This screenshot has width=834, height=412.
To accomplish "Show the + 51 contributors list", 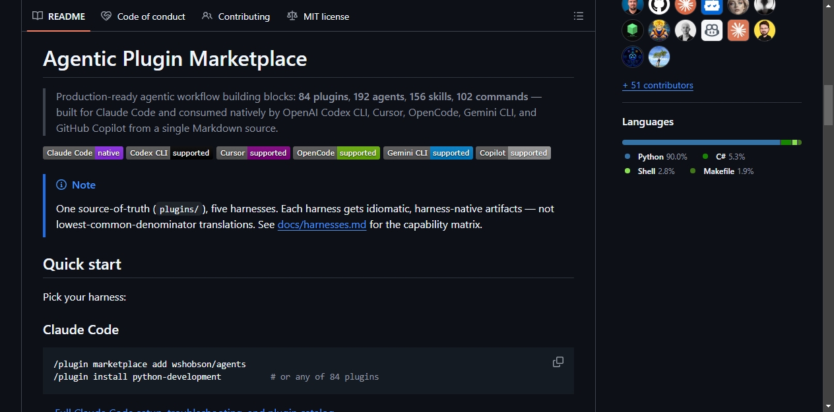I will pos(658,85).
